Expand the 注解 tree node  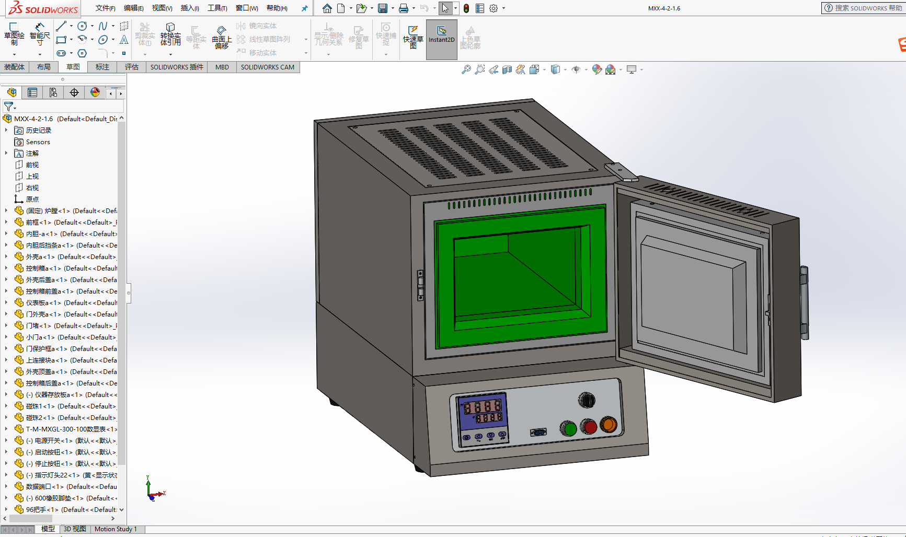(x=6, y=153)
